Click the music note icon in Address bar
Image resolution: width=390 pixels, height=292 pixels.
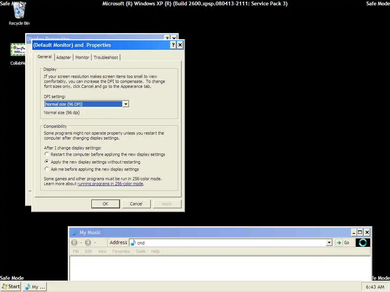tap(133, 243)
